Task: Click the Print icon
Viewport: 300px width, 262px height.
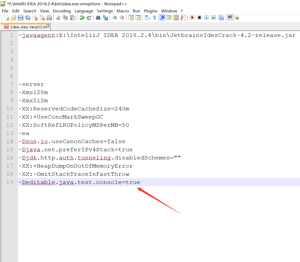Action: 49,18
